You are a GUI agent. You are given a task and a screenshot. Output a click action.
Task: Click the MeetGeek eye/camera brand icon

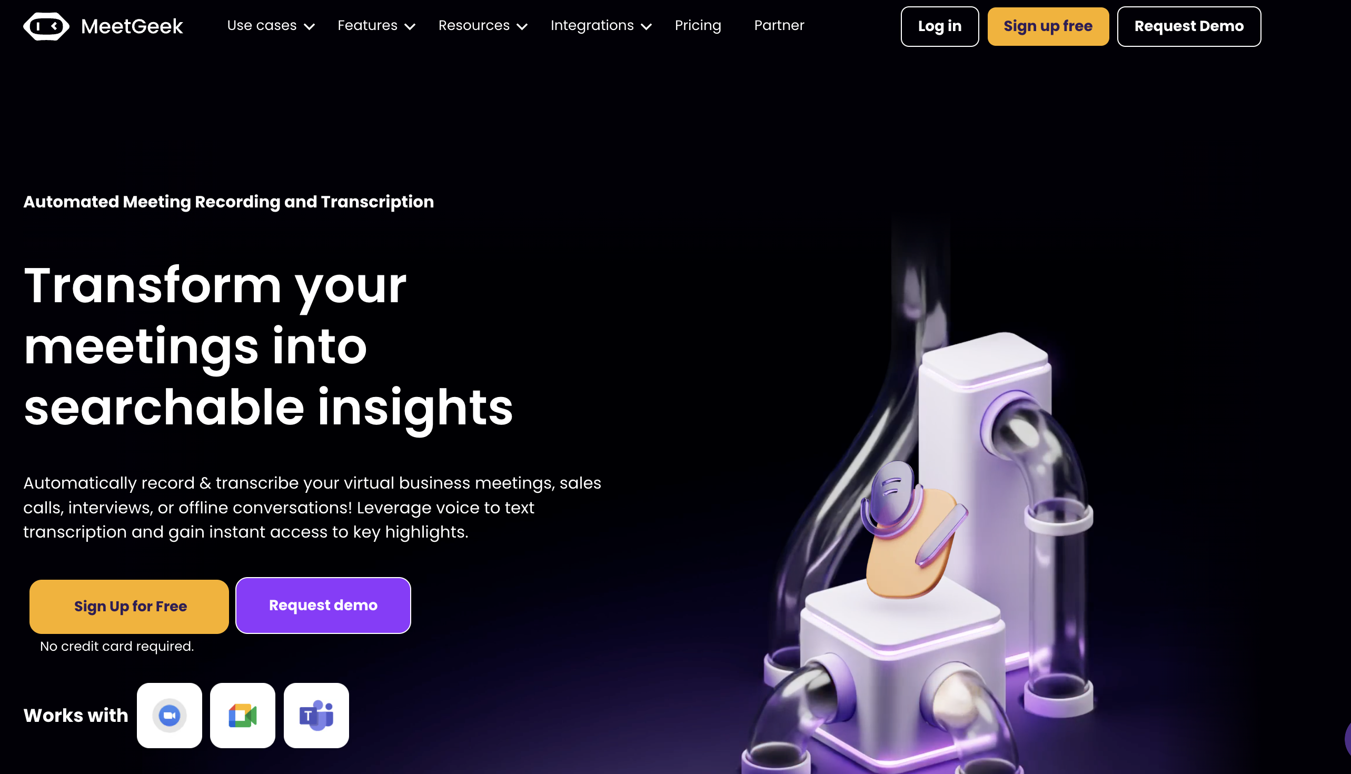click(x=45, y=26)
